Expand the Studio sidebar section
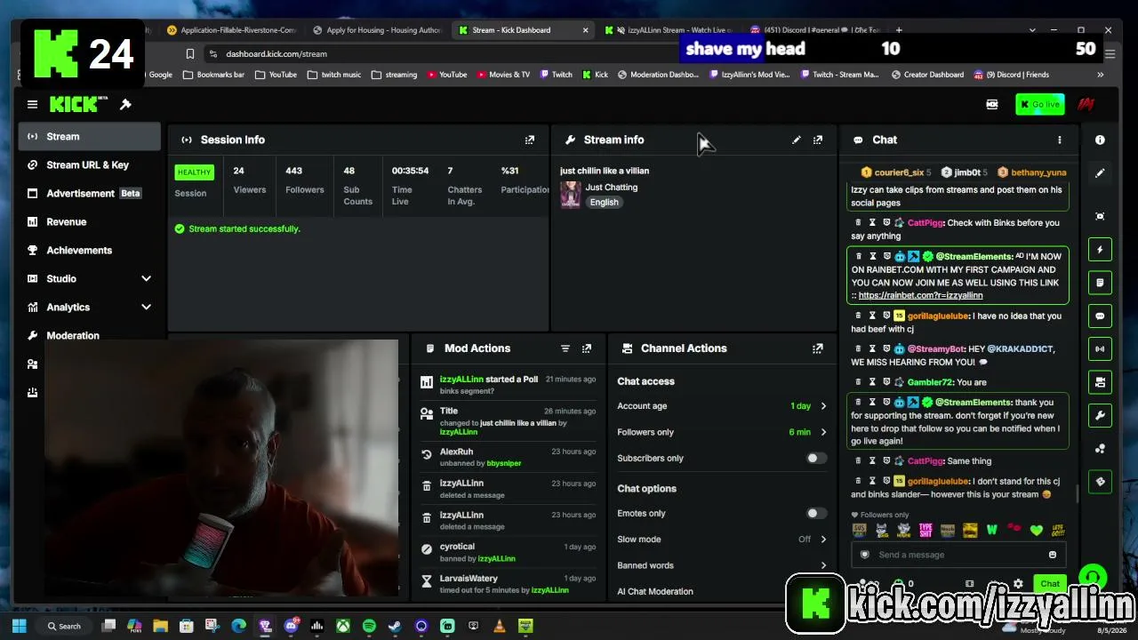Image resolution: width=1138 pixels, height=640 pixels. tap(146, 279)
